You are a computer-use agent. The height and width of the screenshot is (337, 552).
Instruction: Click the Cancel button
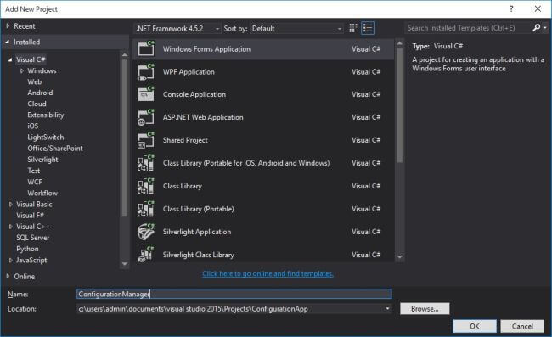pos(522,326)
